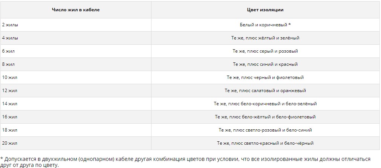Select the "8 жил" row cell

click(x=9, y=64)
